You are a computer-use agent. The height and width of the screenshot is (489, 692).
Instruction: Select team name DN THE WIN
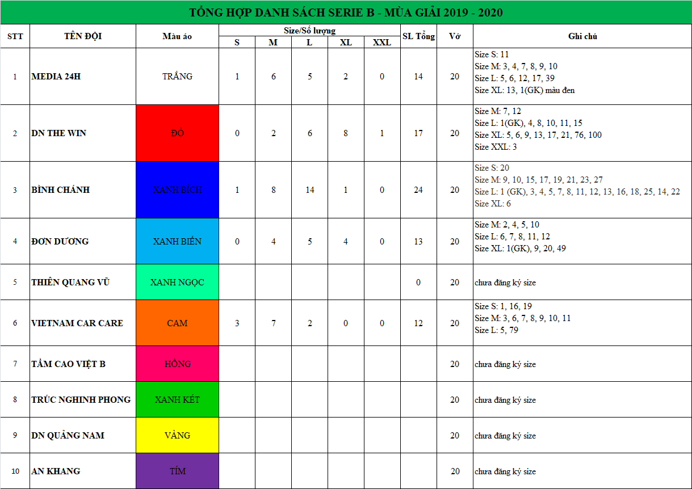[x=58, y=133]
